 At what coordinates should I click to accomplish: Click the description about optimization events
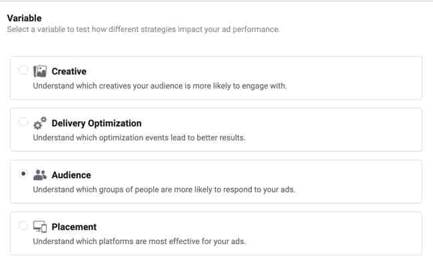[139, 138]
